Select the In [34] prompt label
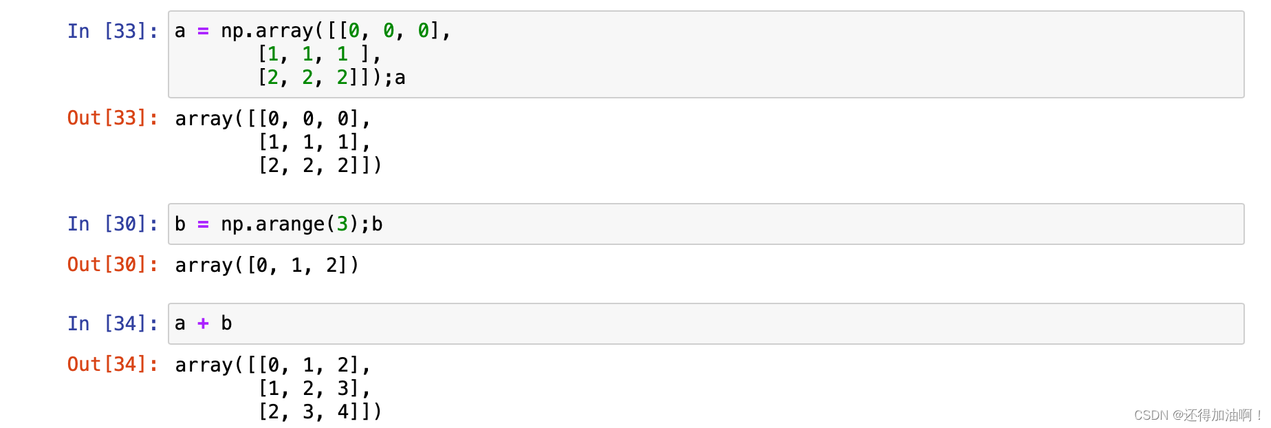The image size is (1271, 428). click(113, 323)
